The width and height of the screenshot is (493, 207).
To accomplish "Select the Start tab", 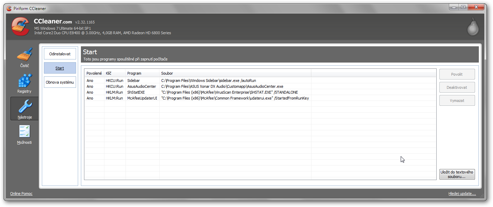I will 60,68.
